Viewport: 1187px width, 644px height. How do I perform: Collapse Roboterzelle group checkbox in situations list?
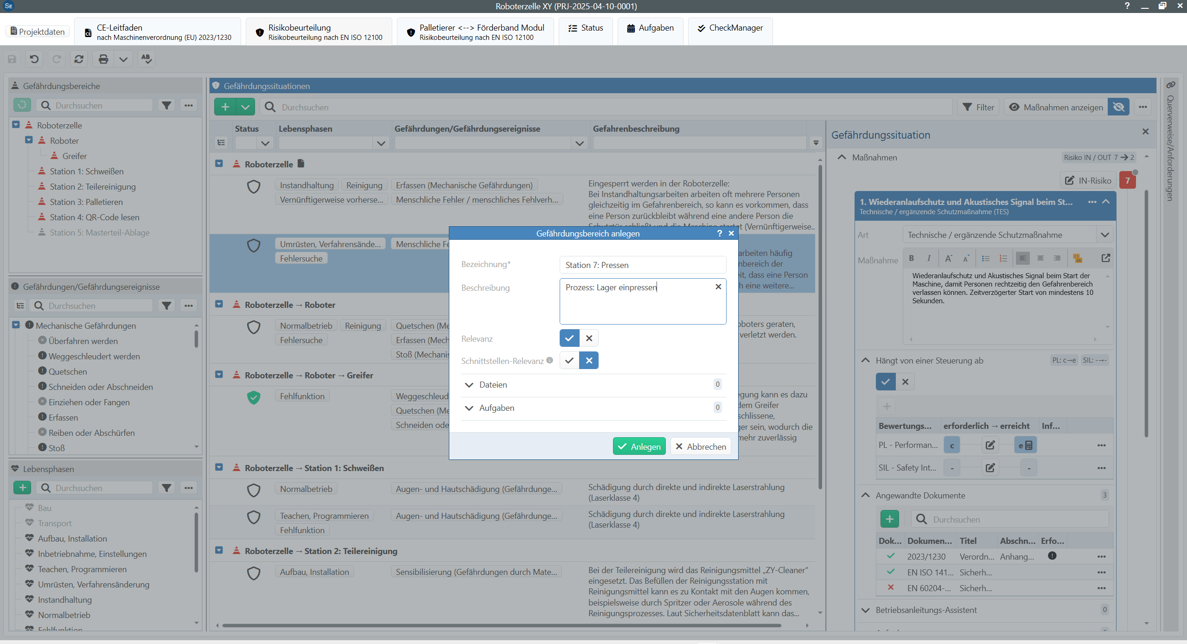[x=219, y=164]
